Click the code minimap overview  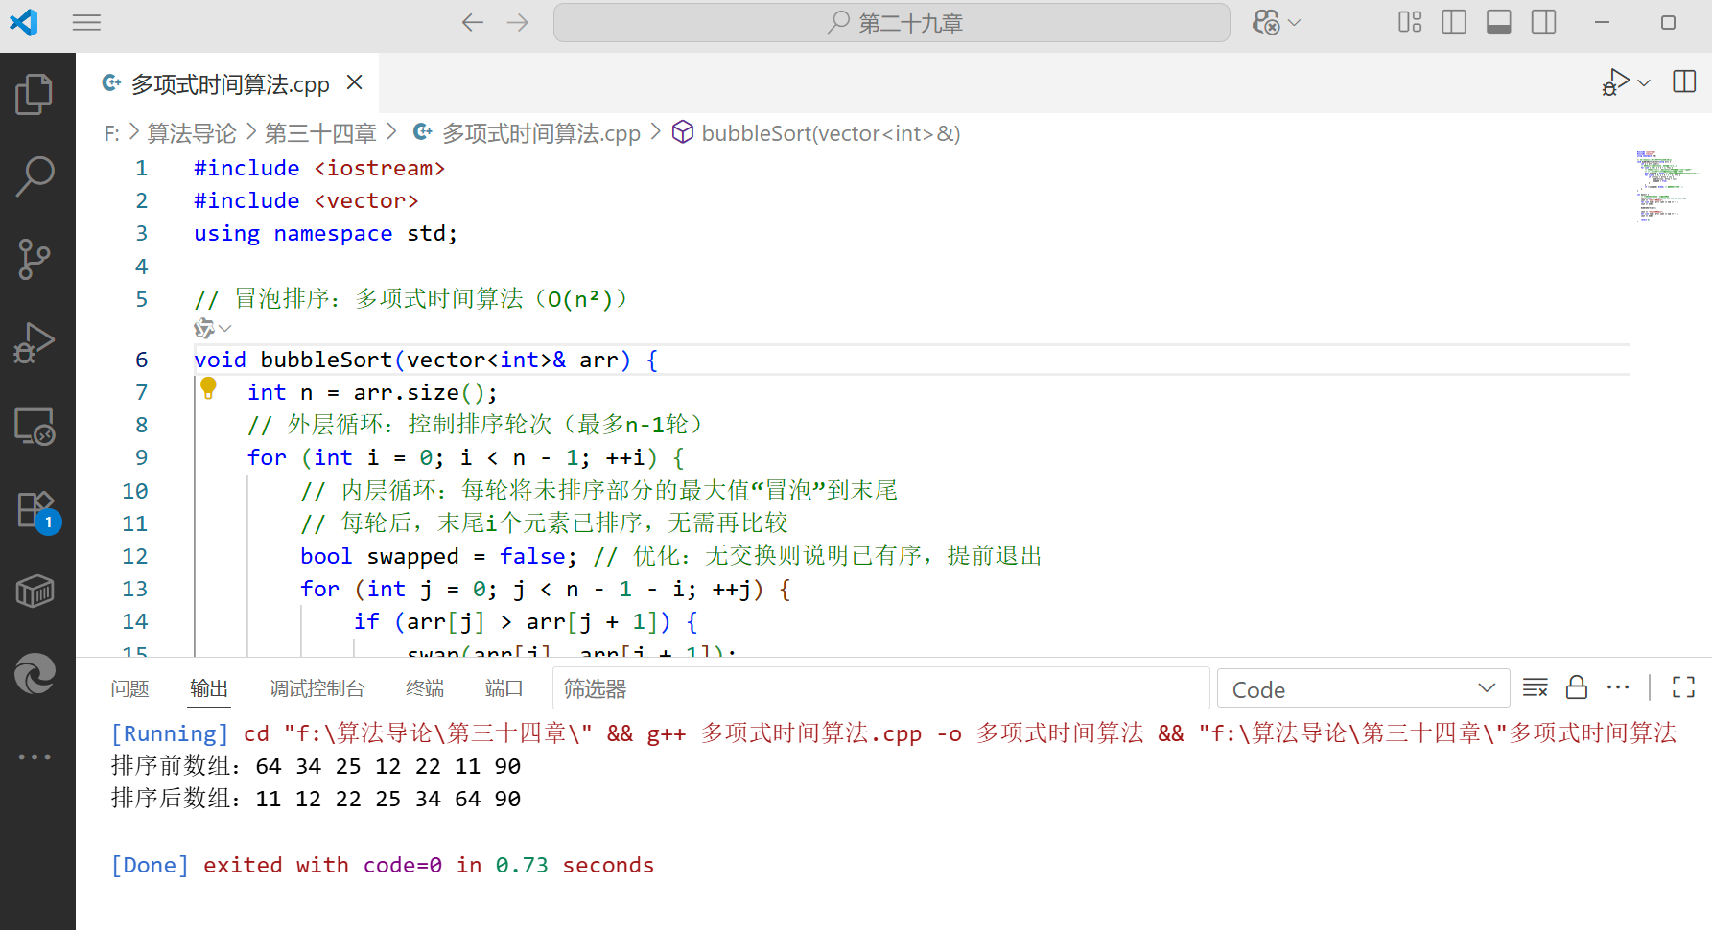point(1667,186)
